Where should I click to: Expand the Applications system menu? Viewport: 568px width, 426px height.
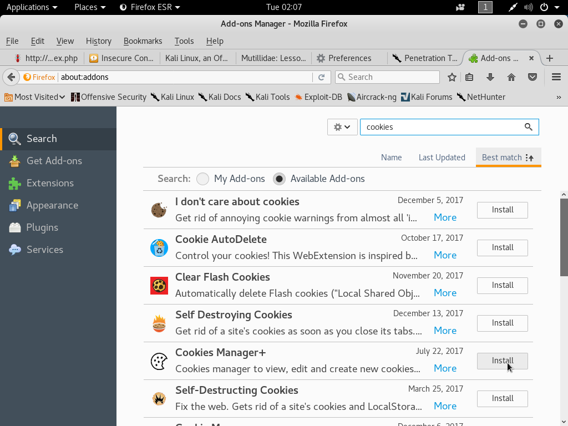pyautogui.click(x=32, y=7)
